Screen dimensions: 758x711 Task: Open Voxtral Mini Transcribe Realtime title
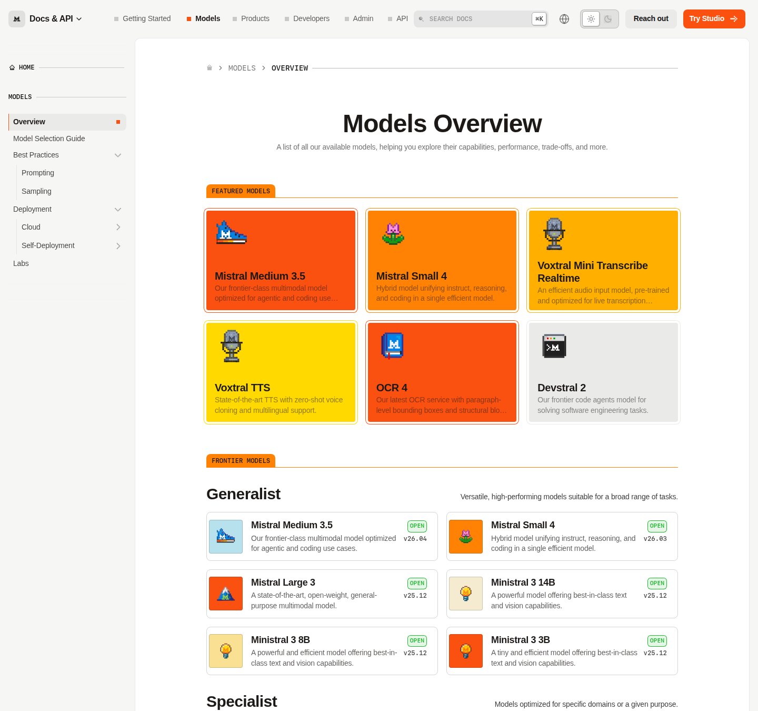click(593, 272)
